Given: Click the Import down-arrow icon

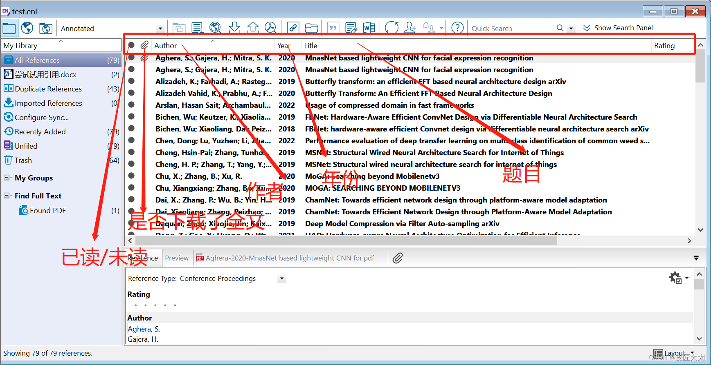Looking at the screenshot, I should (x=234, y=28).
